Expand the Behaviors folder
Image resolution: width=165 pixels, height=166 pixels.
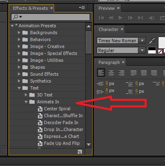(19, 39)
